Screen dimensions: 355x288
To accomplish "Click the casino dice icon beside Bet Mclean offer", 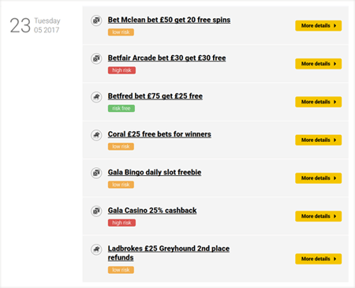I will [96, 21].
